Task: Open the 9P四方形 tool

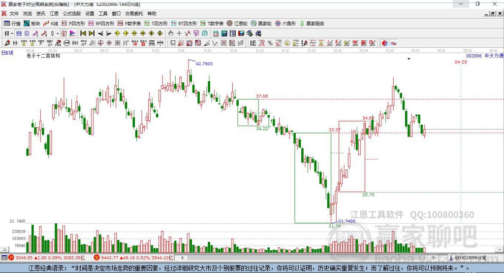Action: coord(101,24)
